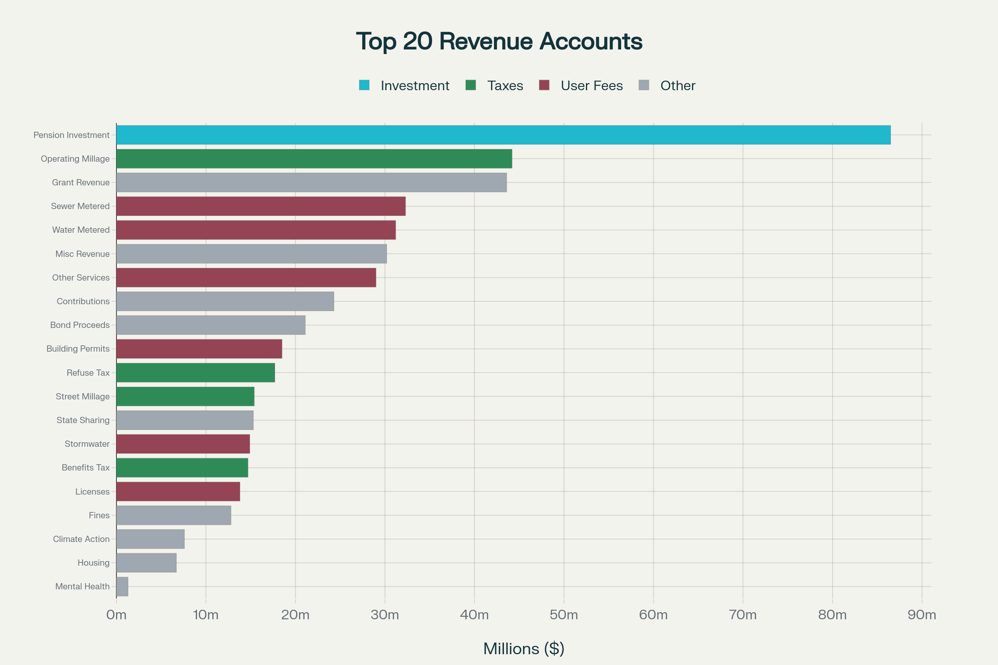This screenshot has height=665, width=998.
Task: Click the Building Permits axis label
Action: (78, 349)
